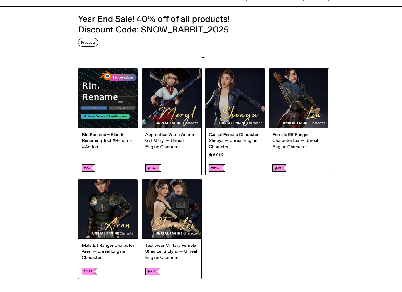Click Apprentice Witch Anime Girl Meryl title
This screenshot has width=402, height=292.
(169, 141)
